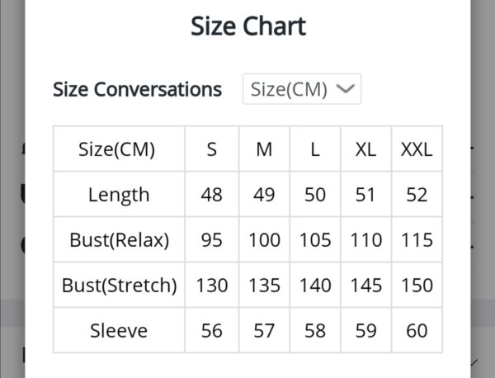Viewport: 495px width, 378px height.
Task: Select Sleeve value 56 for size S
Action: (x=212, y=331)
